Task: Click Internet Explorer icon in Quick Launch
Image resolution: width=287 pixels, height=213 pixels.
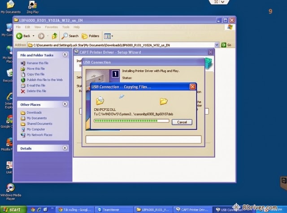Action: point(39,210)
